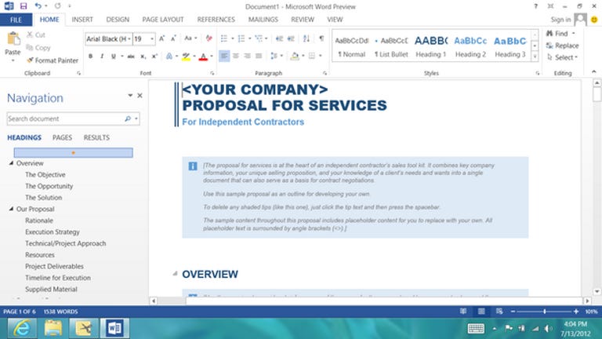Center-align the paragraph text
The width and height of the screenshot is (602, 339).
point(237,56)
